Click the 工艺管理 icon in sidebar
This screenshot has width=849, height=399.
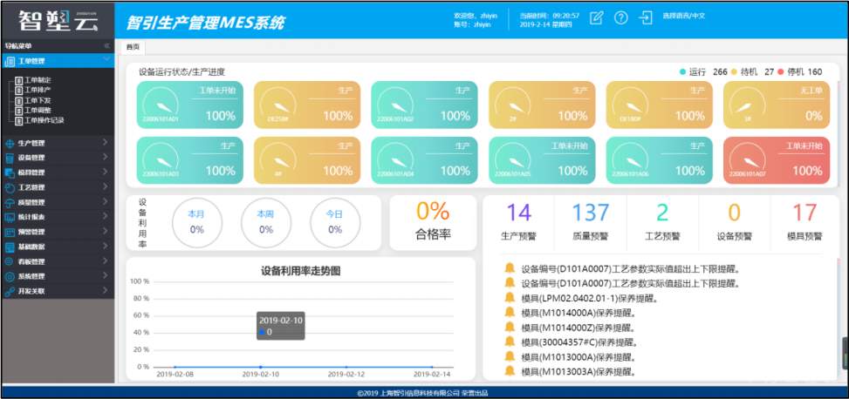click(x=10, y=187)
